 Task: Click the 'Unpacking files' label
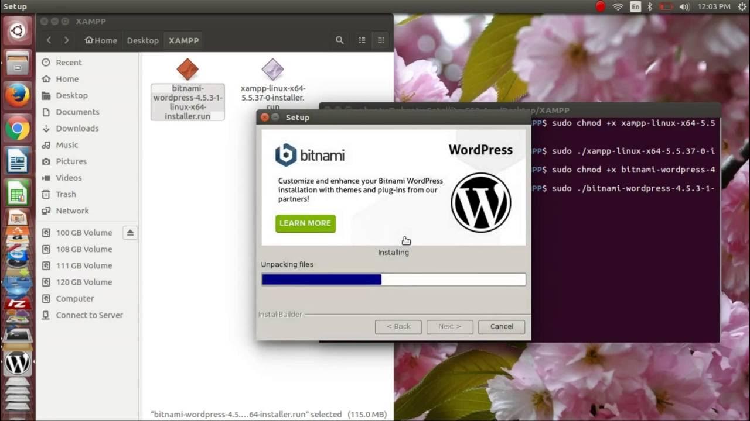tap(287, 264)
